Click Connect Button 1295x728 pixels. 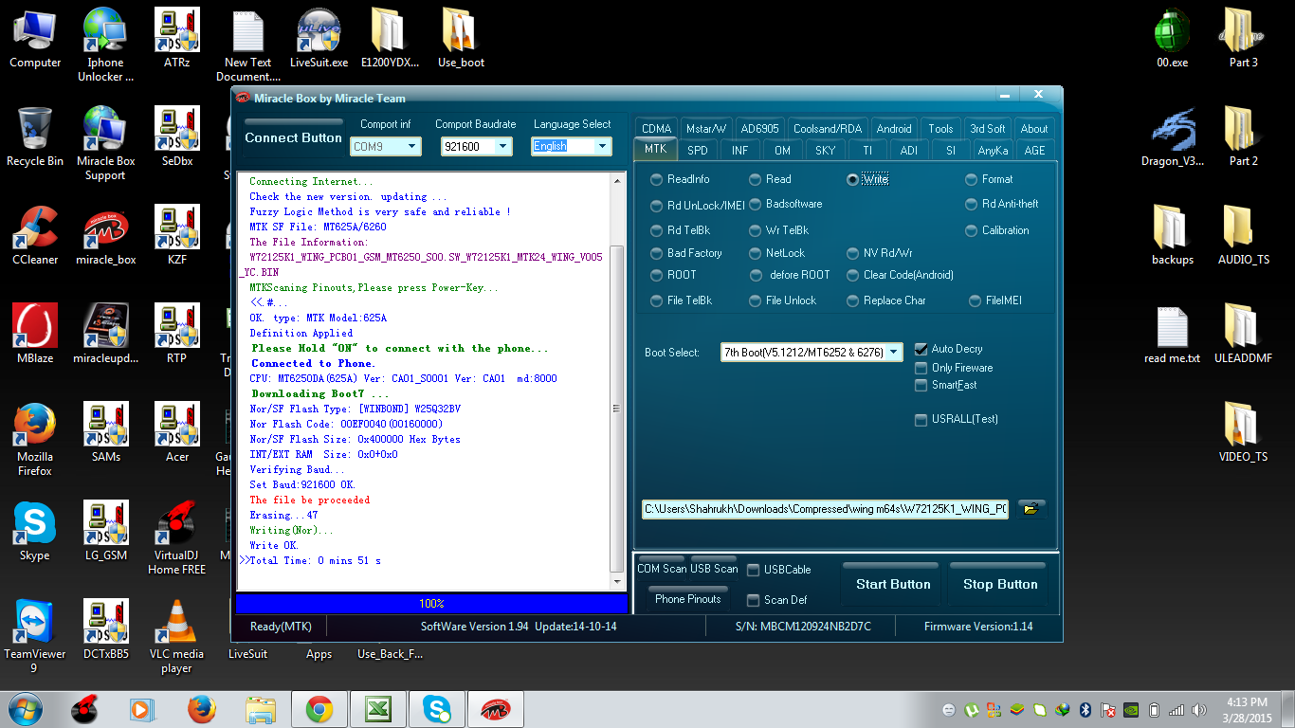(294, 137)
